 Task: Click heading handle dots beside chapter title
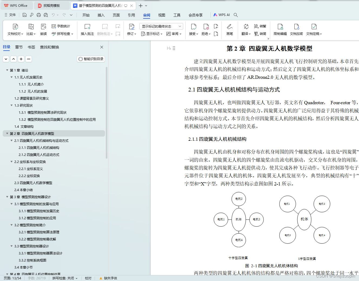click(x=174, y=48)
